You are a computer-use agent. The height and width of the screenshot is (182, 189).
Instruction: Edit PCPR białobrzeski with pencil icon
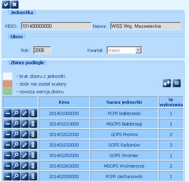tap(24, 113)
